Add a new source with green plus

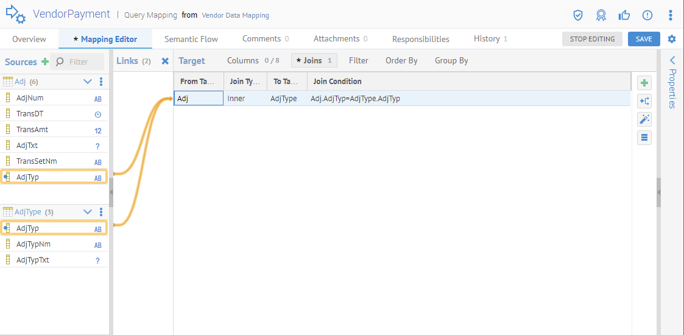[x=44, y=62]
